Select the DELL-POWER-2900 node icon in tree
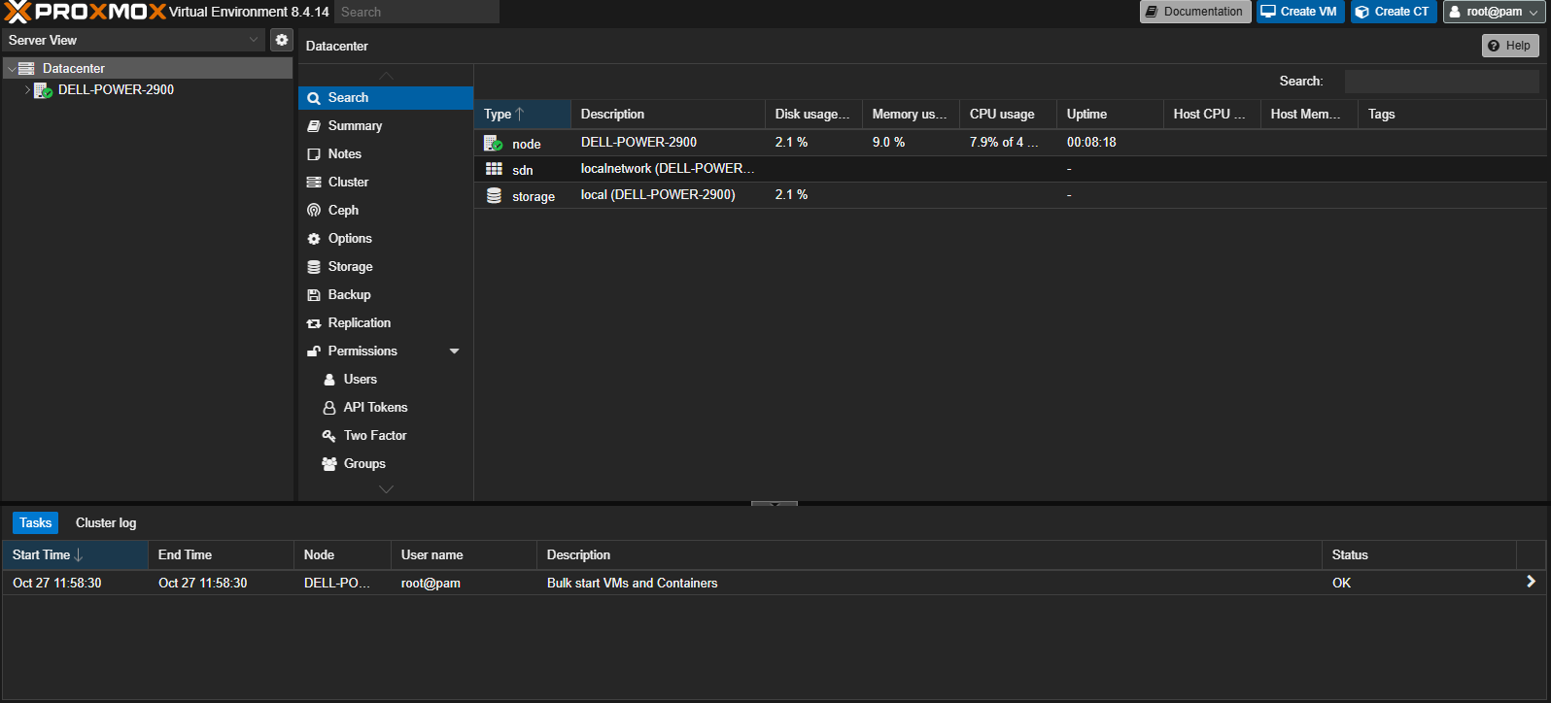Viewport: 1551px width, 703px height. coord(43,90)
